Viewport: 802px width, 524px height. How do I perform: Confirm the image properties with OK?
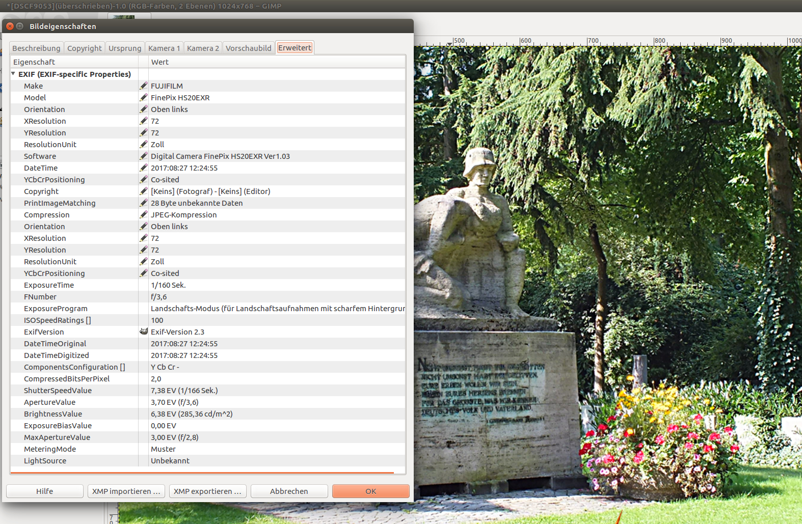click(371, 491)
